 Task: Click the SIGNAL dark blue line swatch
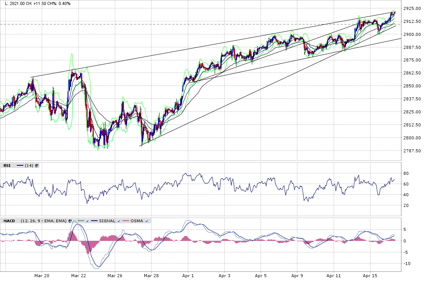94,221
